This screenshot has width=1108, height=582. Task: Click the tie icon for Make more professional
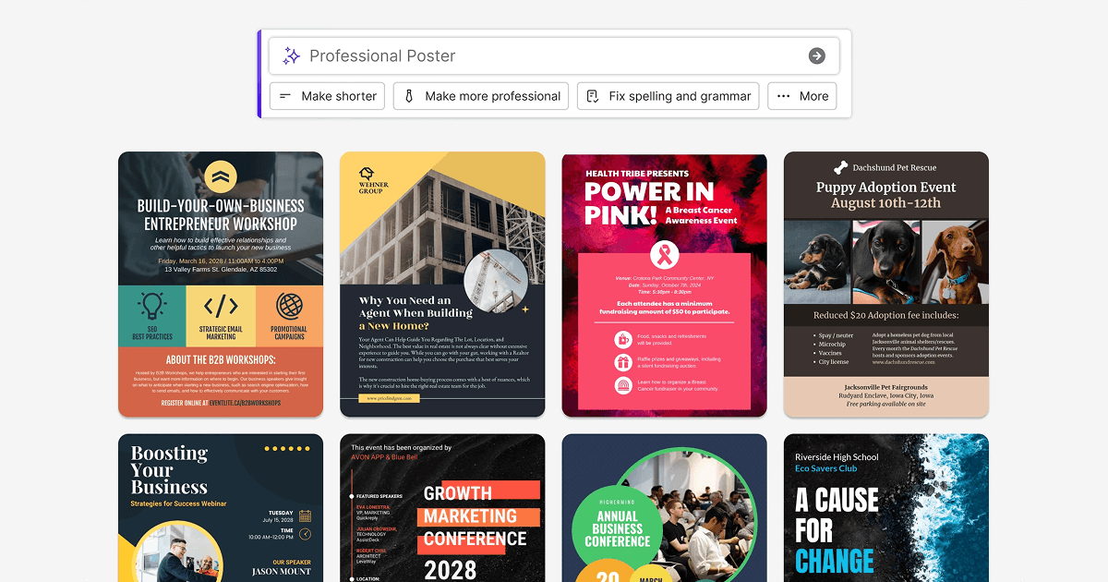pyautogui.click(x=409, y=96)
